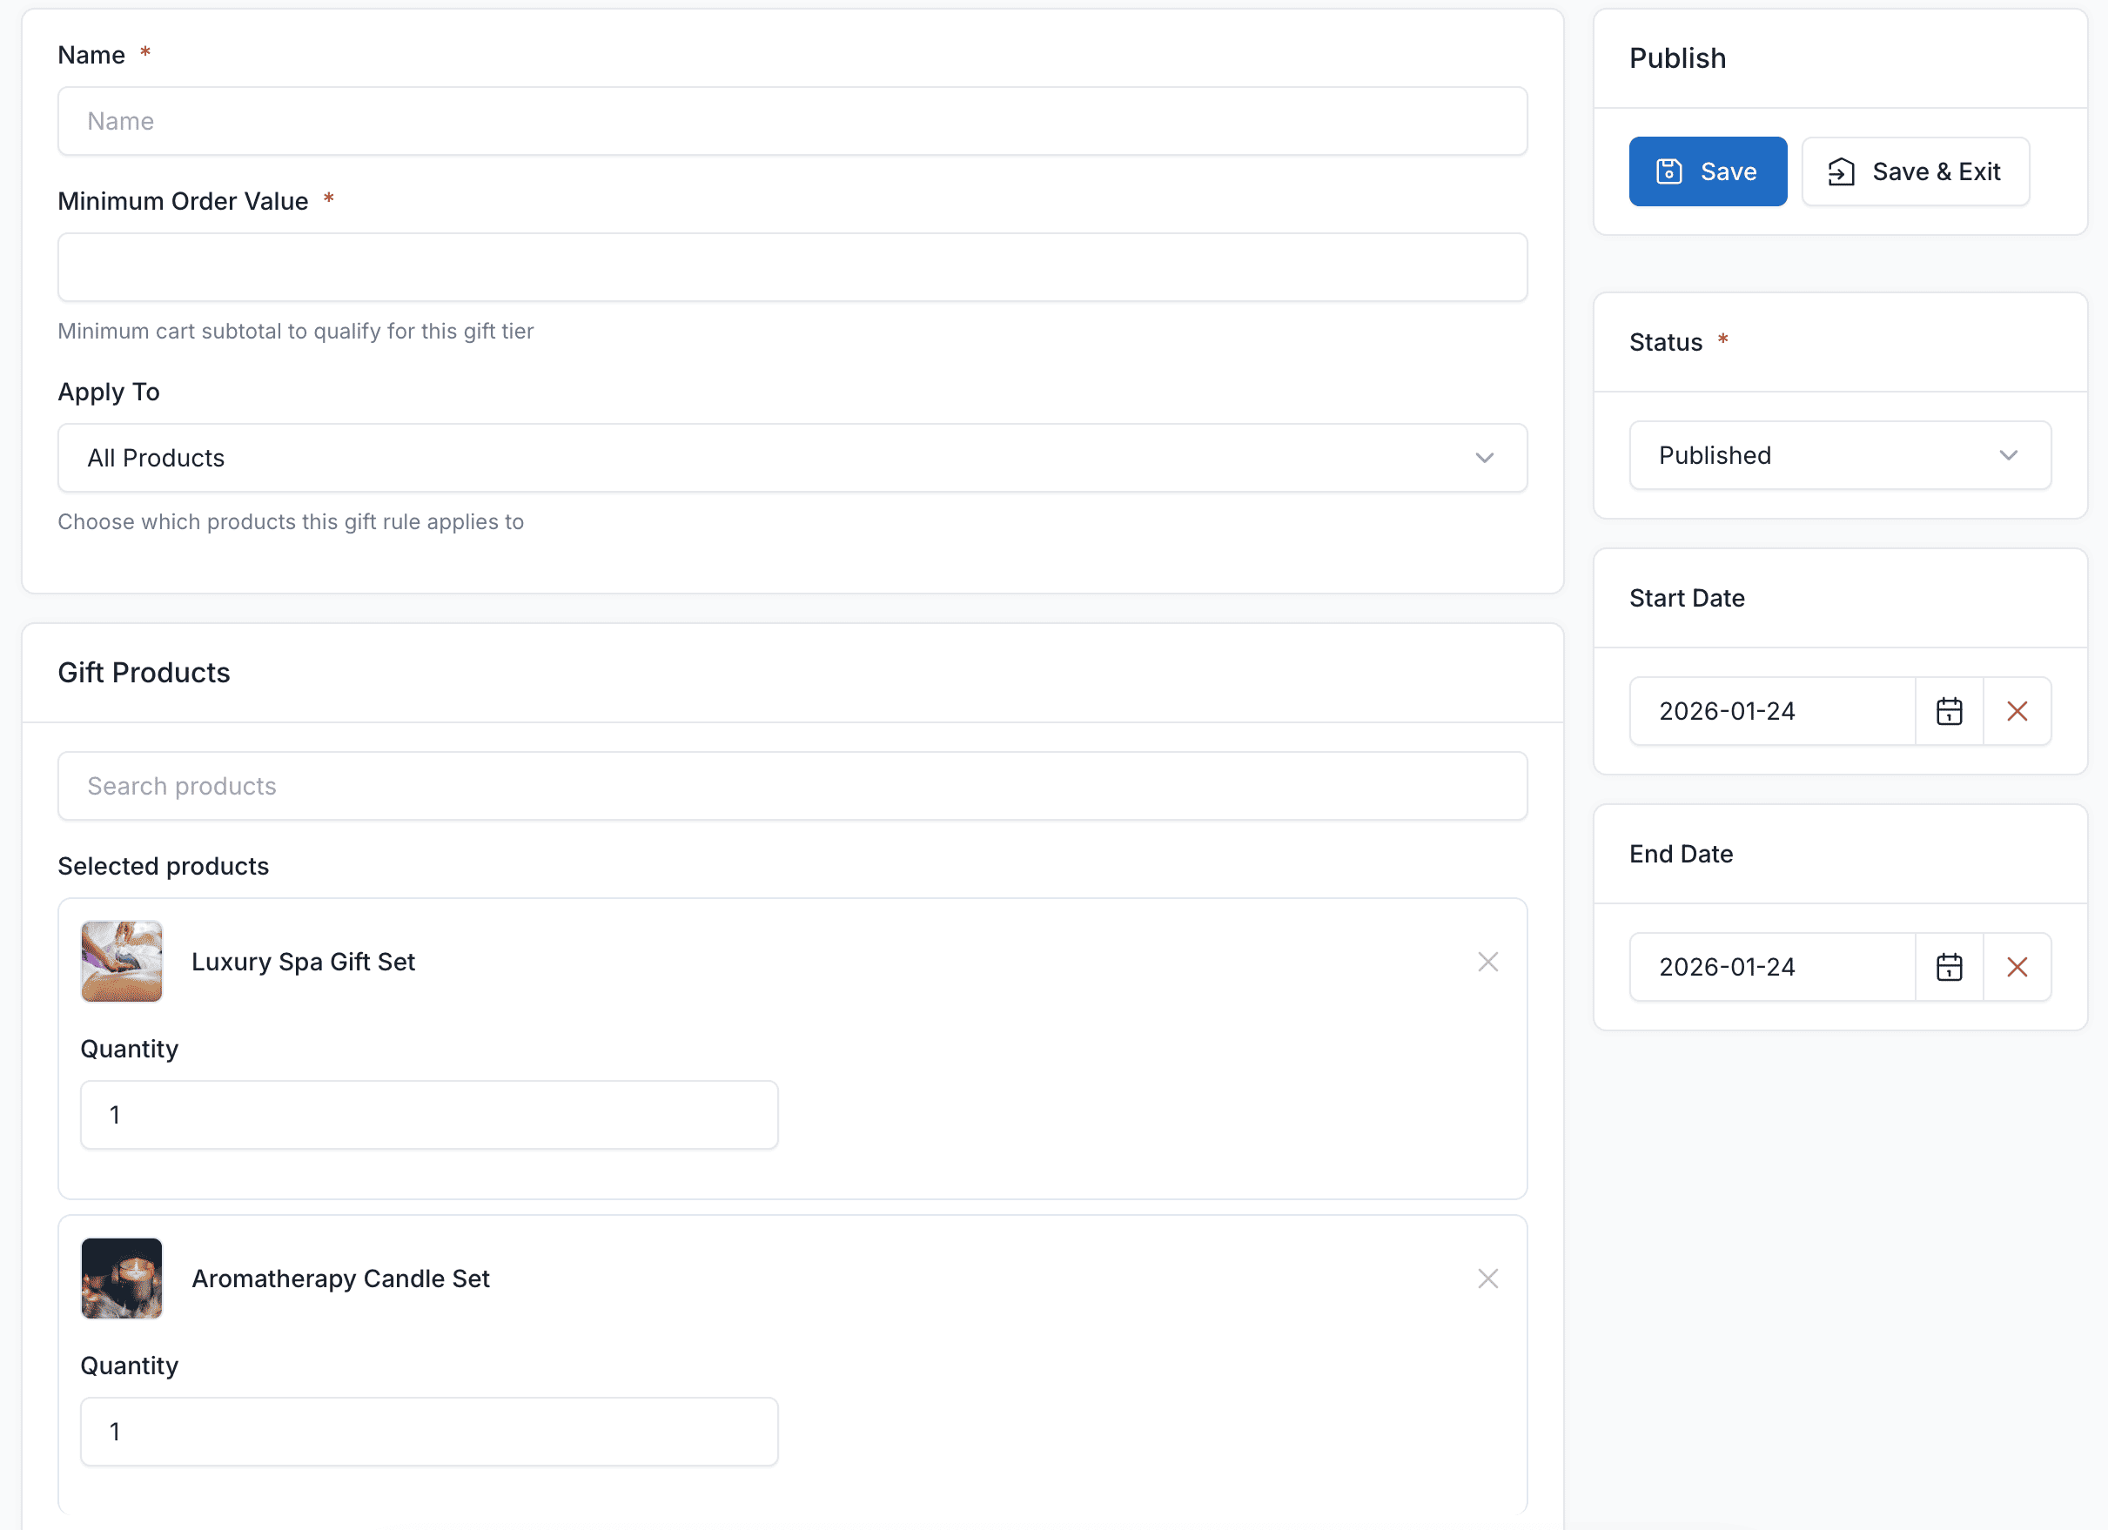The height and width of the screenshot is (1530, 2108).
Task: Edit Luxury Spa Gift Set quantity
Action: (x=428, y=1116)
